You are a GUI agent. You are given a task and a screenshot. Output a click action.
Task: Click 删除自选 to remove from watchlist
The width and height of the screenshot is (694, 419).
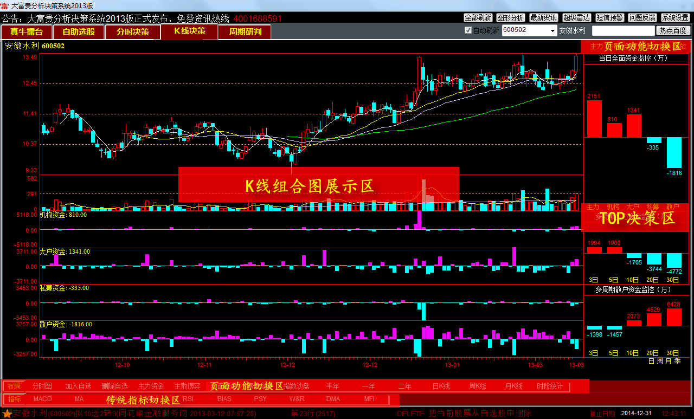(x=115, y=386)
